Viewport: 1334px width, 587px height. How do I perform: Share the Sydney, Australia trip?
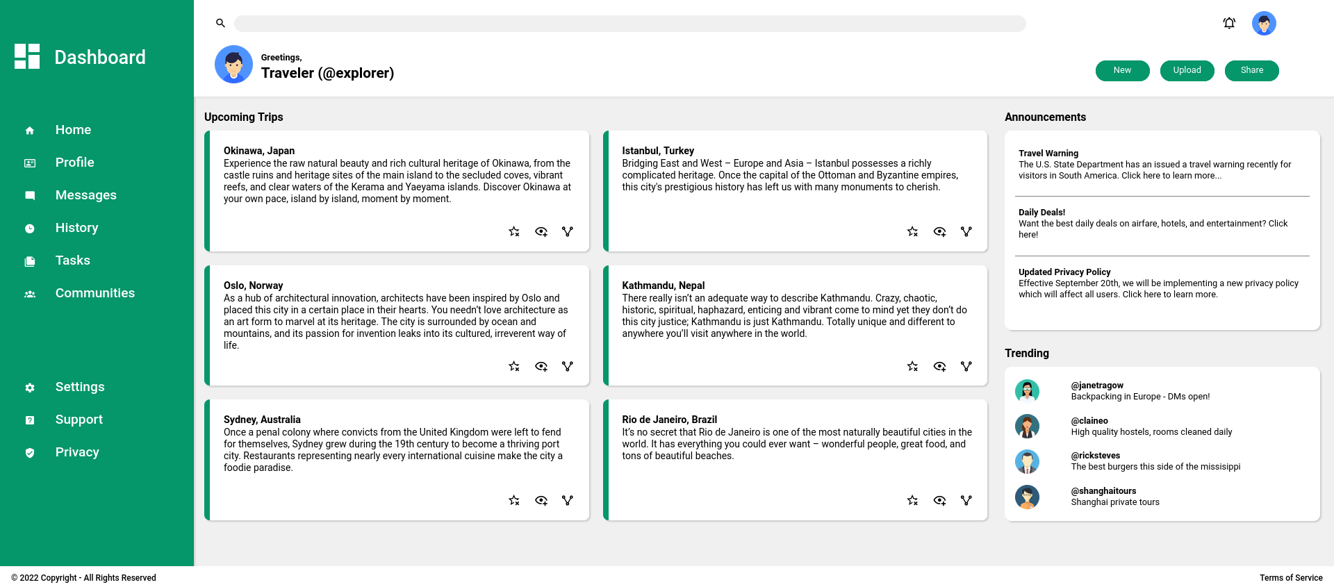(568, 500)
